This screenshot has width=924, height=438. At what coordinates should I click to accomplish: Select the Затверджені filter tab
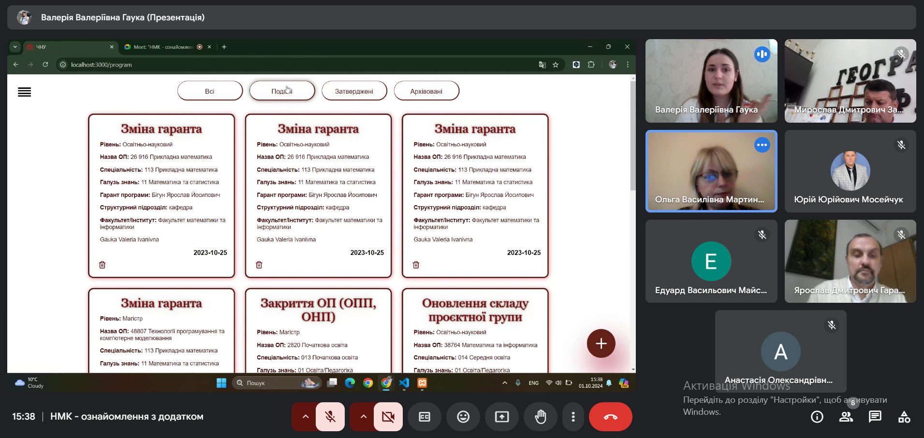[354, 91]
